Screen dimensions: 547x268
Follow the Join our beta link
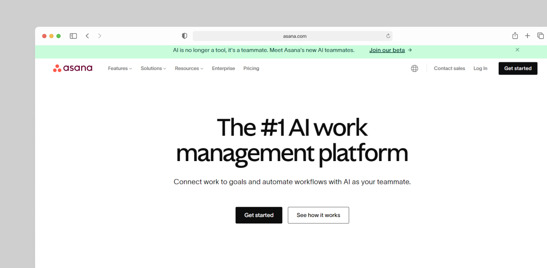click(x=391, y=50)
